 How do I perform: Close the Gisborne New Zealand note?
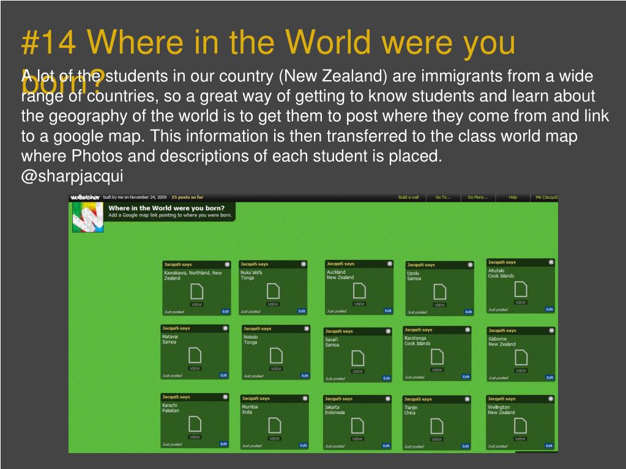click(551, 331)
